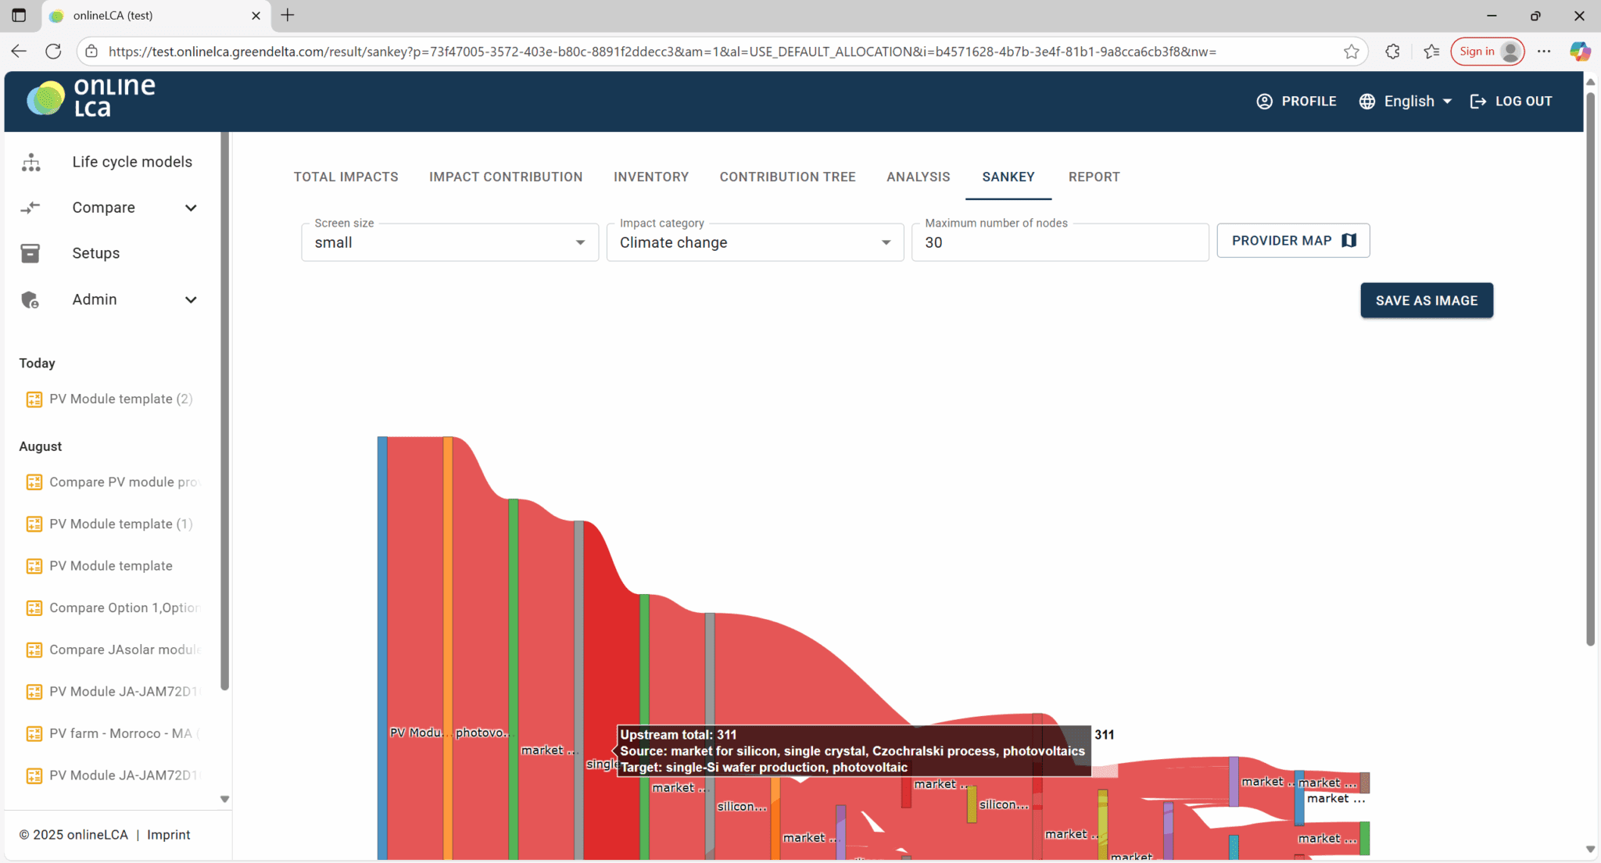This screenshot has width=1601, height=863.
Task: Expand the Admin sidebar menu
Action: [190, 300]
